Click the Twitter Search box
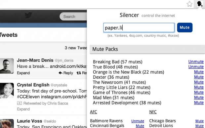 point(73,17)
